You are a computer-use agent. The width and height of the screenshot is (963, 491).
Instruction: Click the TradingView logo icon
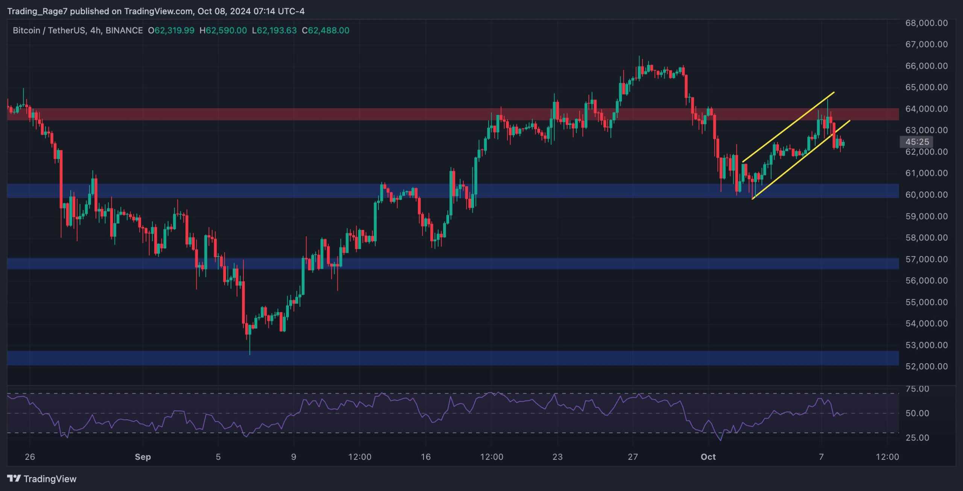14,478
